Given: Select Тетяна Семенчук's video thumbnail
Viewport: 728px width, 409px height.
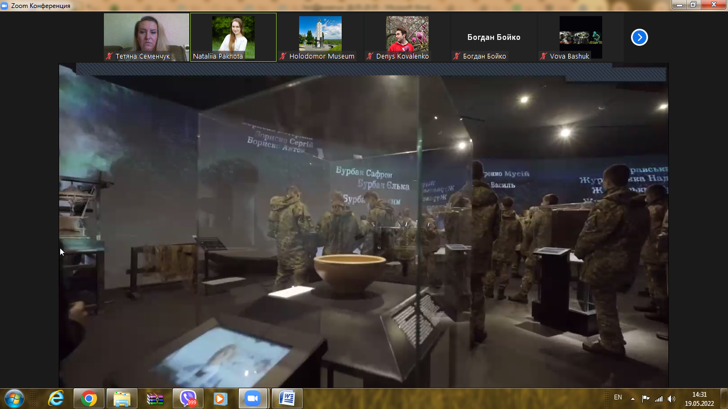Looking at the screenshot, I should coord(147,37).
